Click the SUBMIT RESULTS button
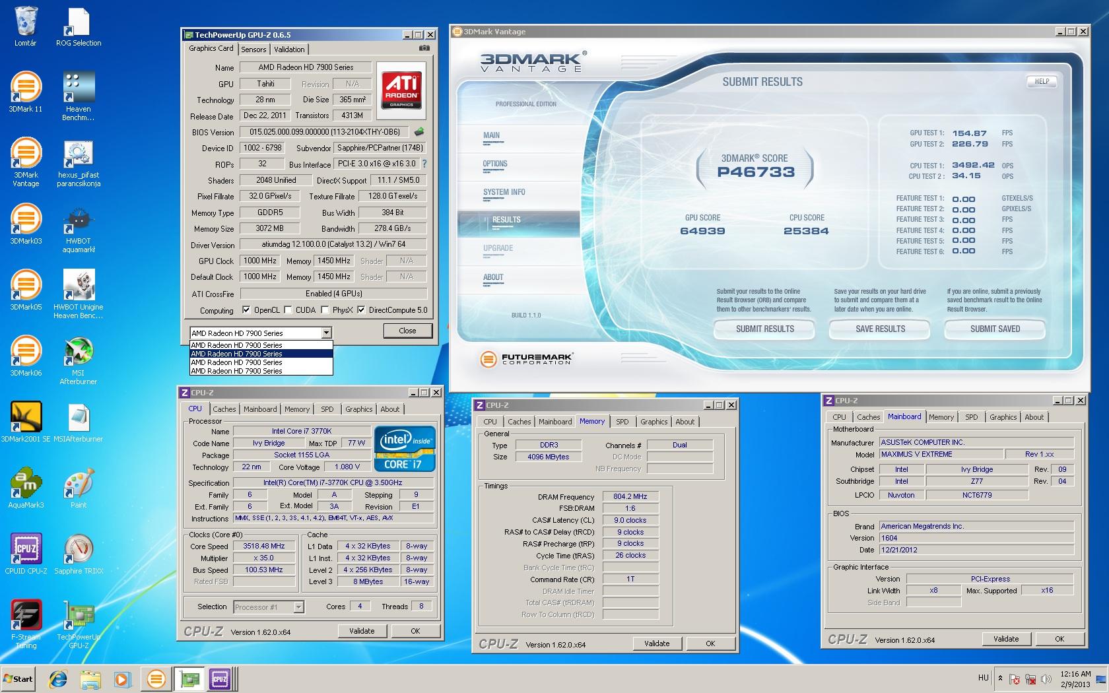Image resolution: width=1109 pixels, height=693 pixels. (x=765, y=329)
